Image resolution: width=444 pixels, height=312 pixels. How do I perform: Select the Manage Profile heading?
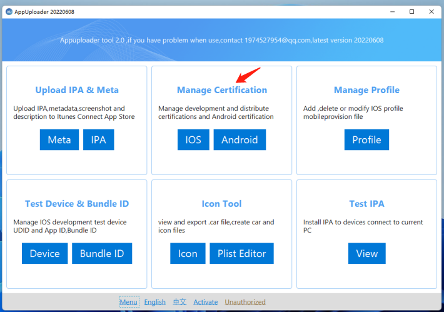[366, 90]
